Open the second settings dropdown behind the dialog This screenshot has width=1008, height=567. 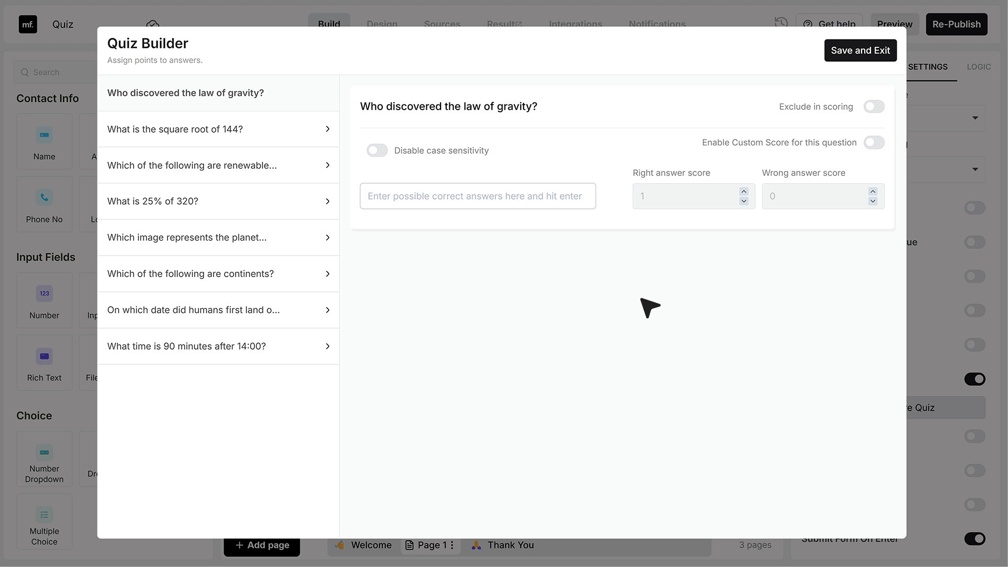tap(946, 170)
